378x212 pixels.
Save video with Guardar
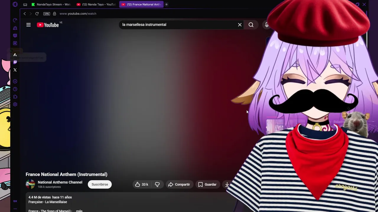coord(207,184)
